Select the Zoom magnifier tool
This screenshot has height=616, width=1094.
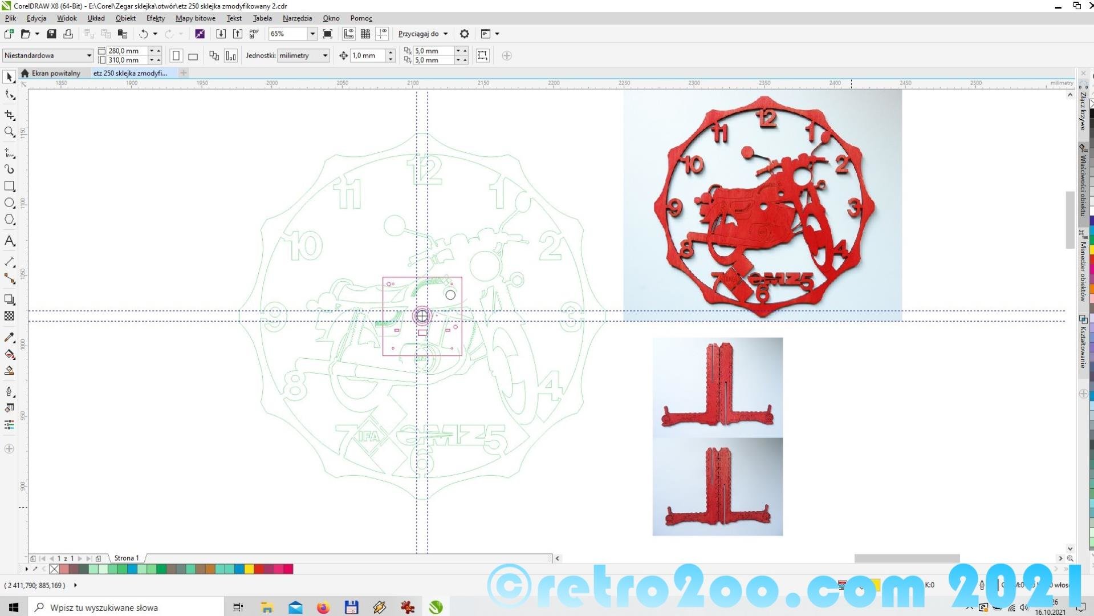[9, 132]
